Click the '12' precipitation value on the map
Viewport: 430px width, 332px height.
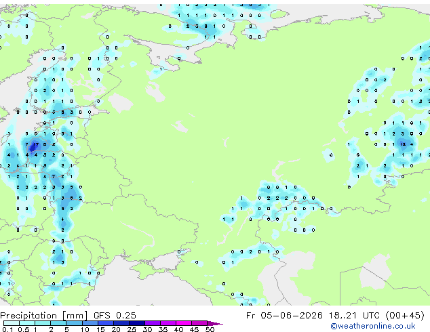coord(403,144)
